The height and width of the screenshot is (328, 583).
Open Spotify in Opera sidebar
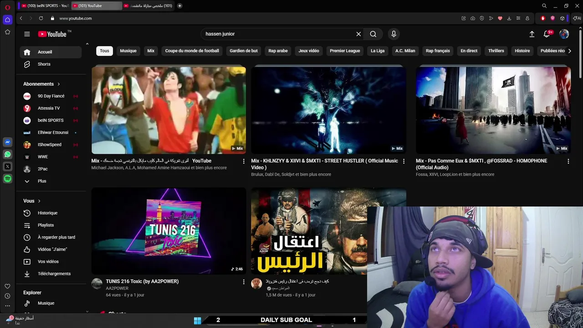coord(7,179)
